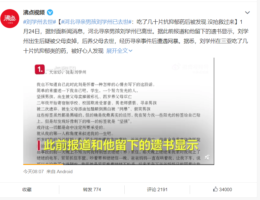Image resolution: width=260 pixels, height=200 pixels.
Task: Open the post timestamp 今天08:07
Action: click(x=33, y=172)
